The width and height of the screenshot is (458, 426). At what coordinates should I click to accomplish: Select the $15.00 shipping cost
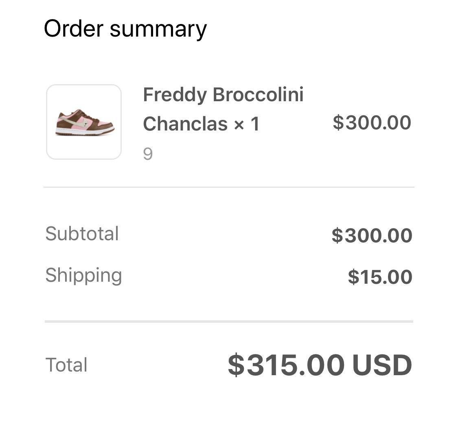pos(380,277)
